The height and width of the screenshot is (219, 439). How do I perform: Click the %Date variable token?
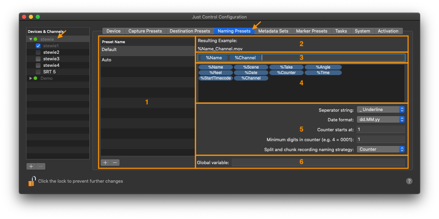(x=251, y=73)
